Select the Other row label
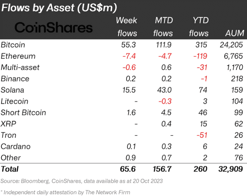 (11, 158)
